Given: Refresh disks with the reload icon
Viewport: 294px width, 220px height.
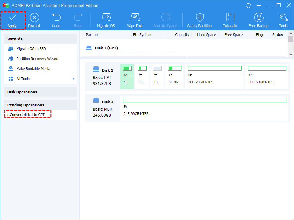Looking at the screenshot, I should point(249,6).
